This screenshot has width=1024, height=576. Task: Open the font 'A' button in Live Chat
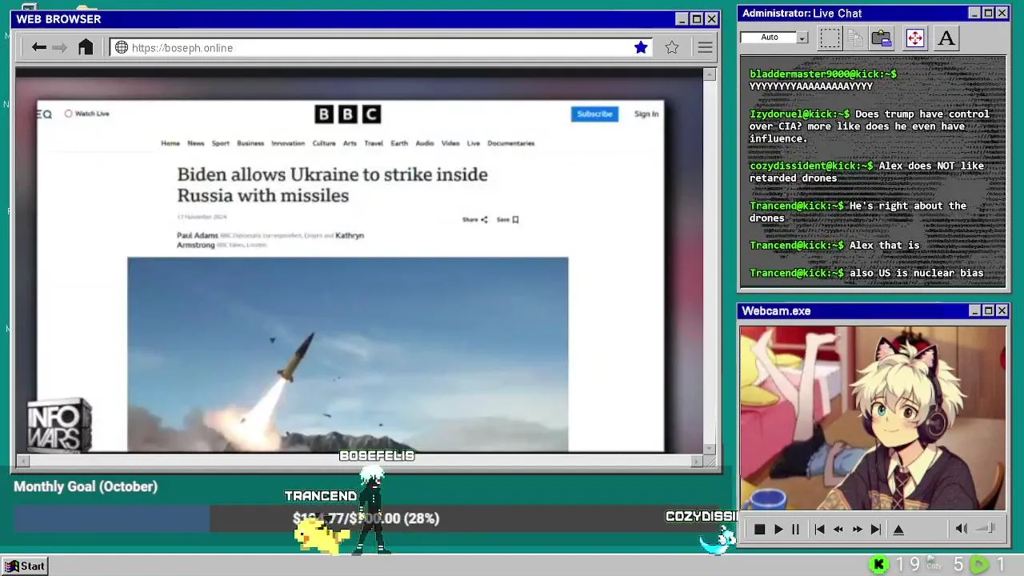tap(946, 38)
